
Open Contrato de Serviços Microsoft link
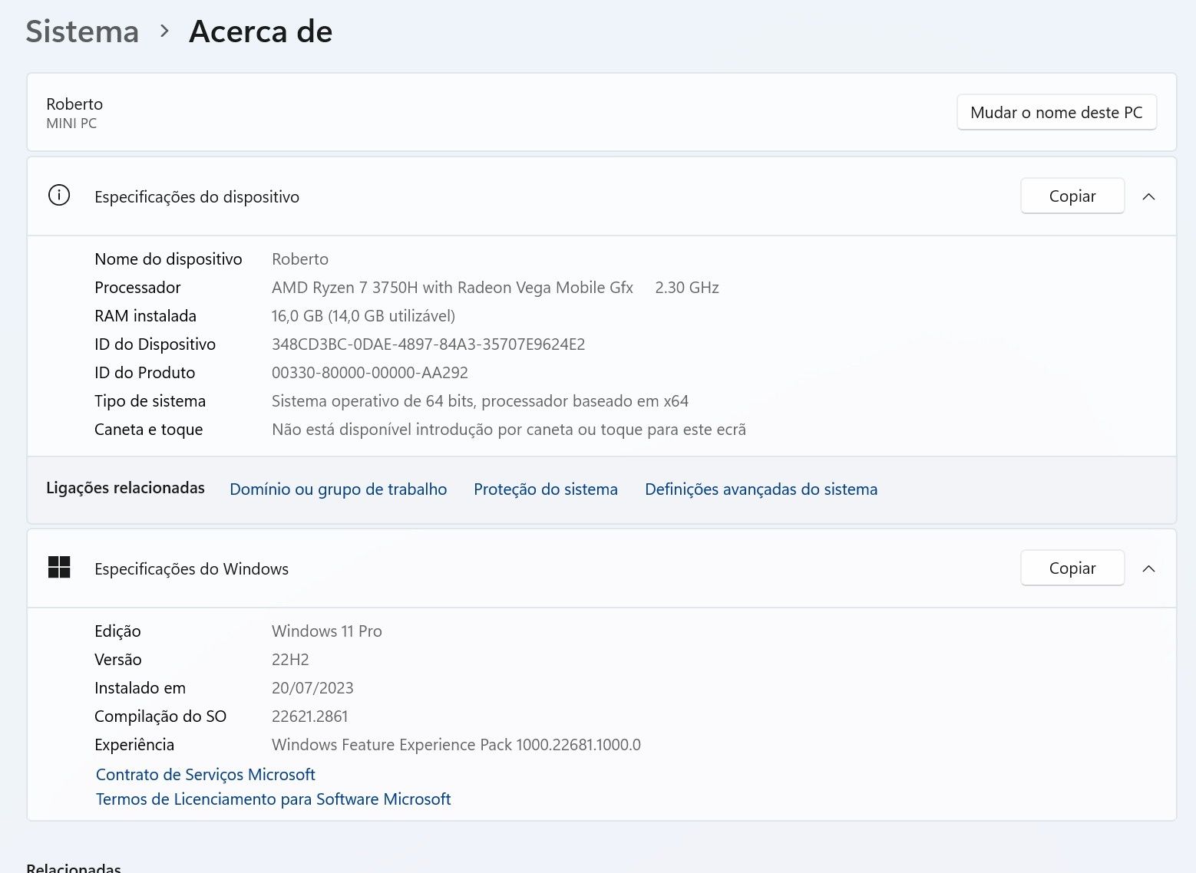point(205,775)
